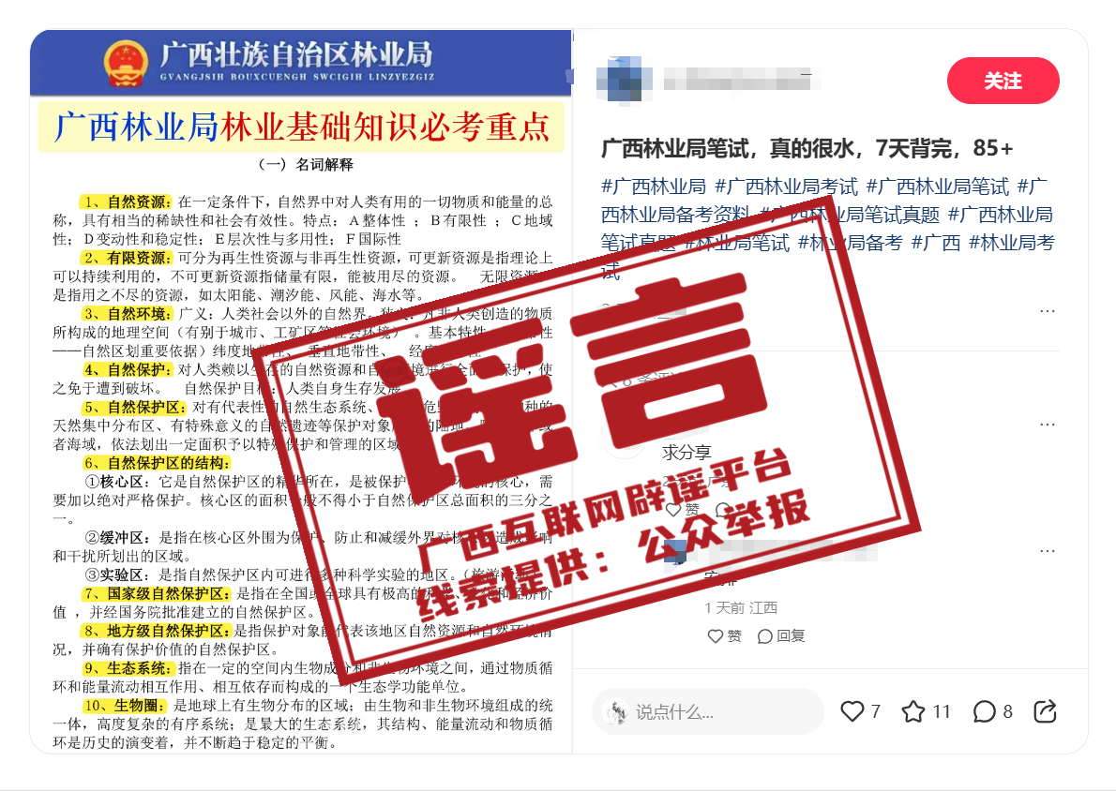Click the red 关注 follow button

[1003, 81]
